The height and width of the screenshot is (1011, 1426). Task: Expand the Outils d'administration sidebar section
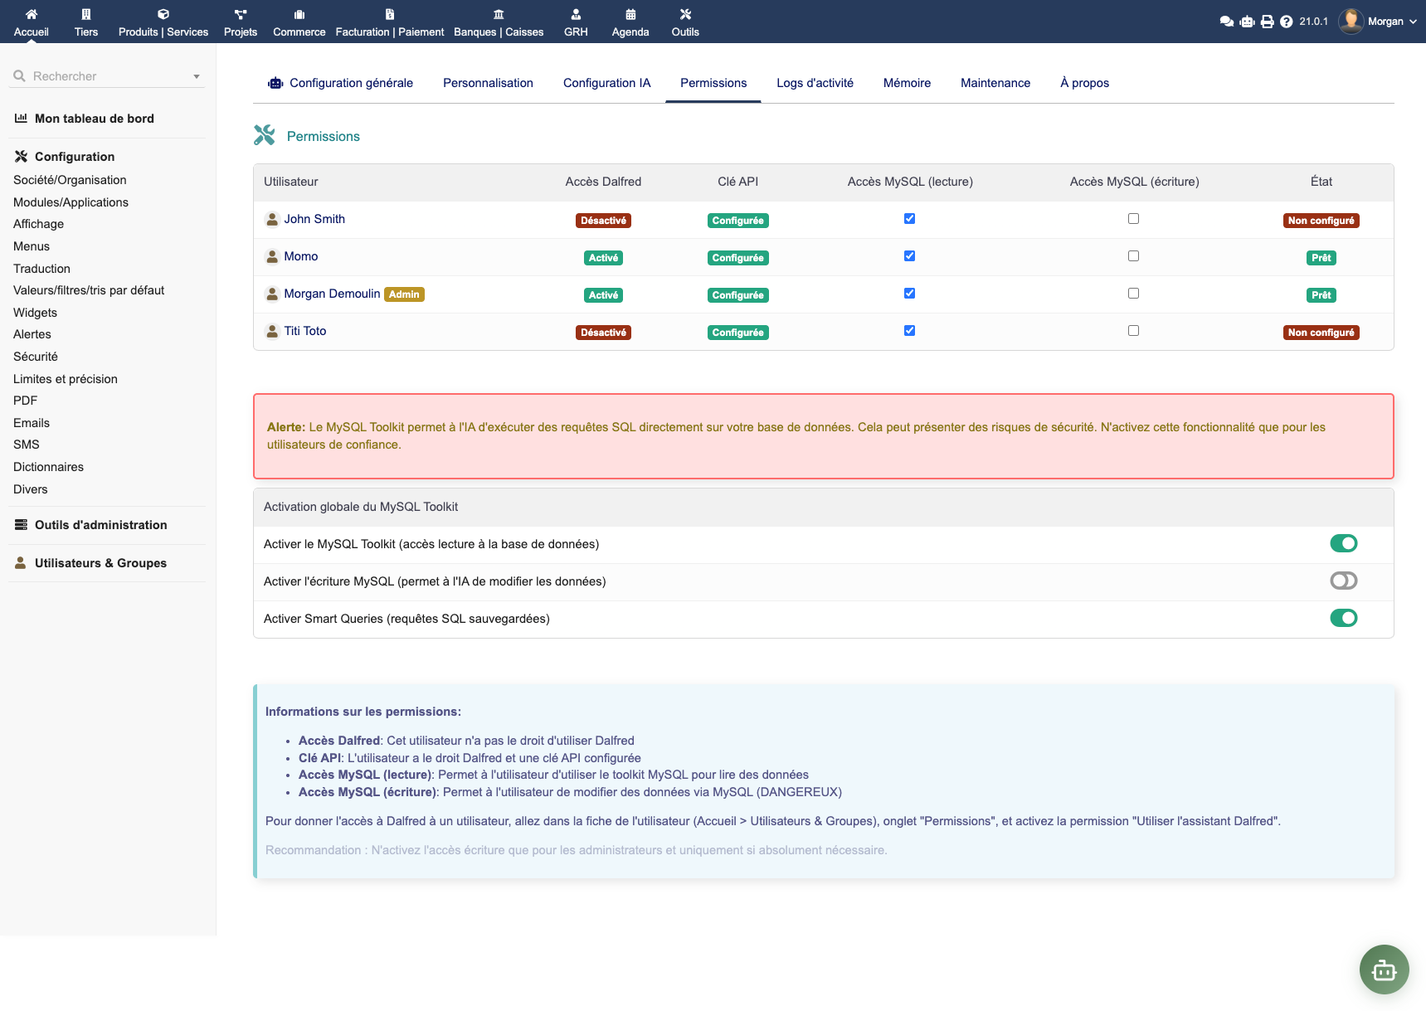(100, 525)
